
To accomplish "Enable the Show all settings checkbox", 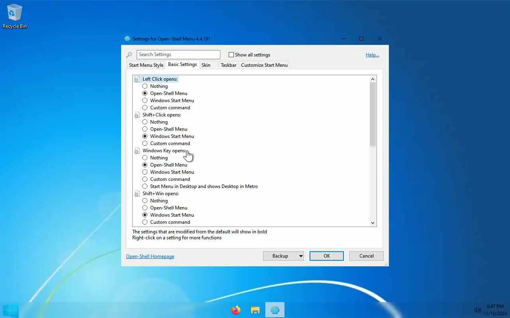I will pos(231,55).
